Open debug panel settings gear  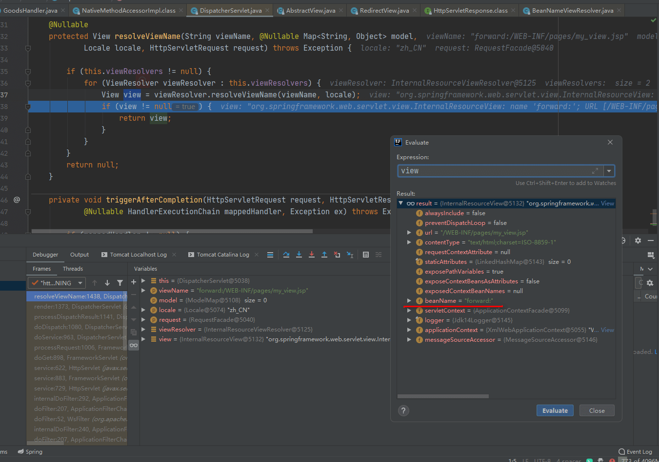638,240
